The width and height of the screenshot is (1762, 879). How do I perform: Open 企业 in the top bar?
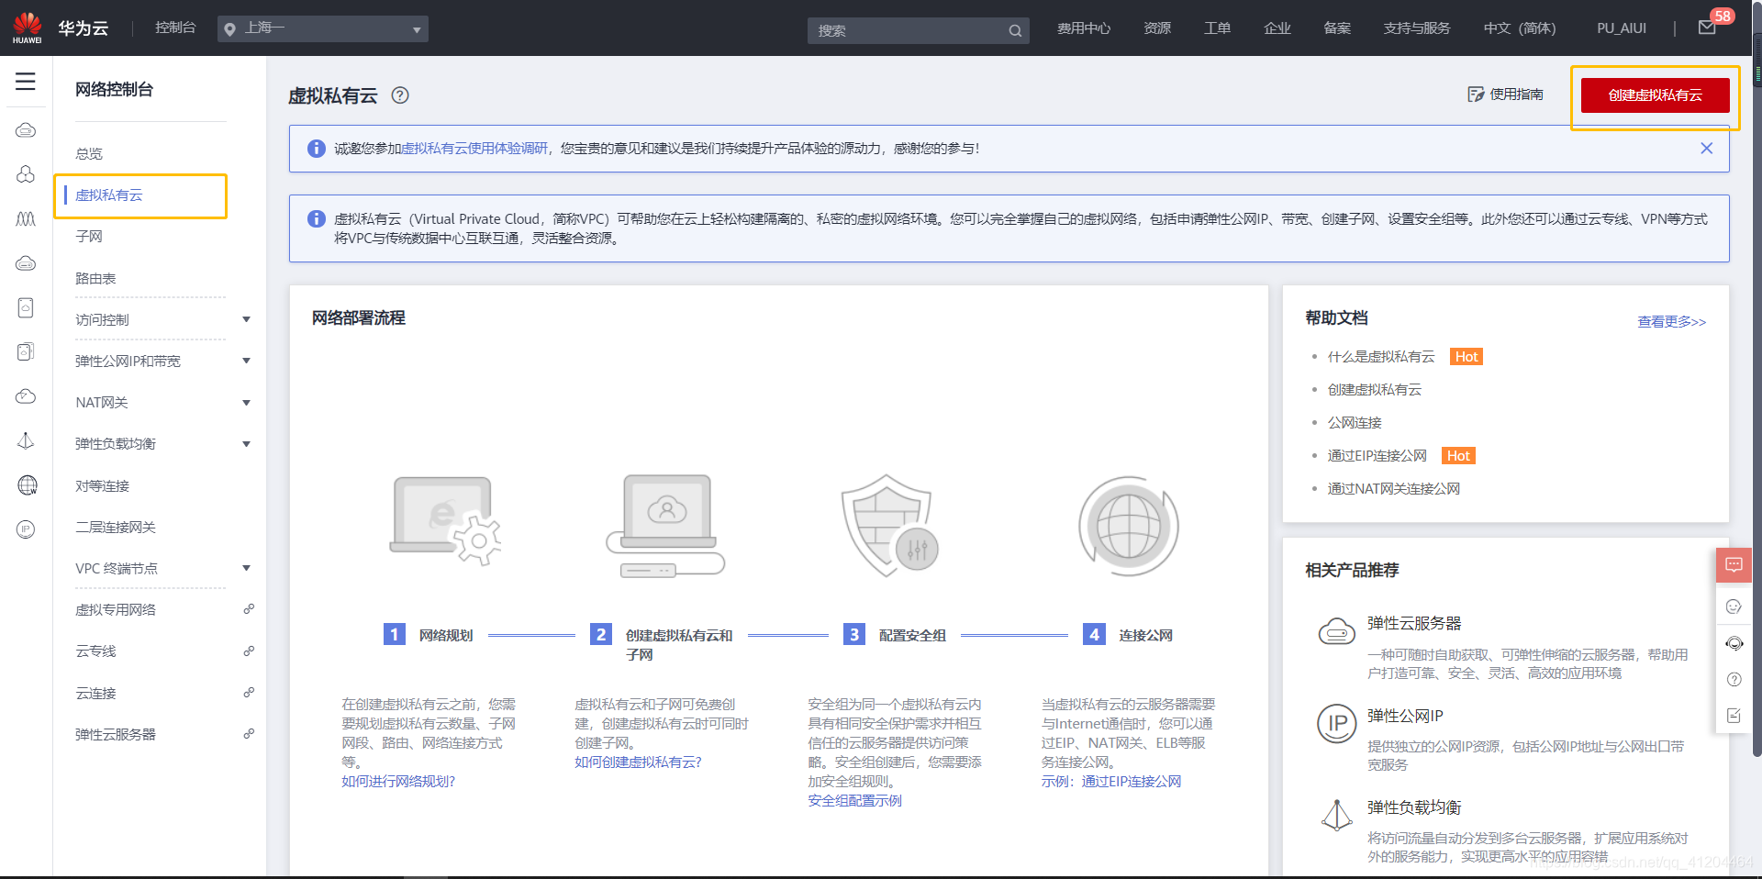[1277, 28]
